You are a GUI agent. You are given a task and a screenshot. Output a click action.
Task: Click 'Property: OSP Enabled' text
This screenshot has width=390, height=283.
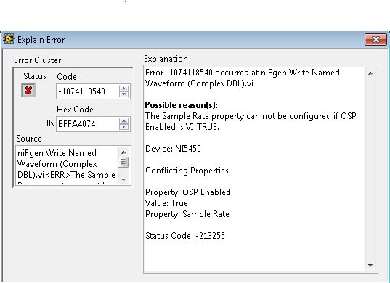[x=188, y=192]
